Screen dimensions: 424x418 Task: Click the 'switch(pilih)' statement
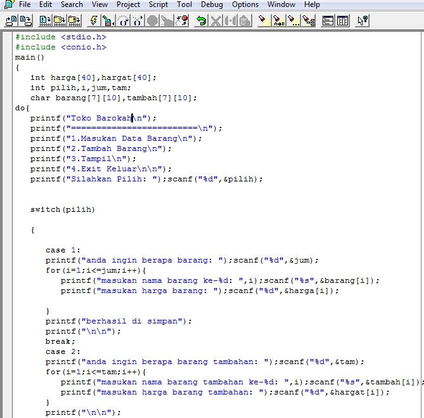pos(63,209)
